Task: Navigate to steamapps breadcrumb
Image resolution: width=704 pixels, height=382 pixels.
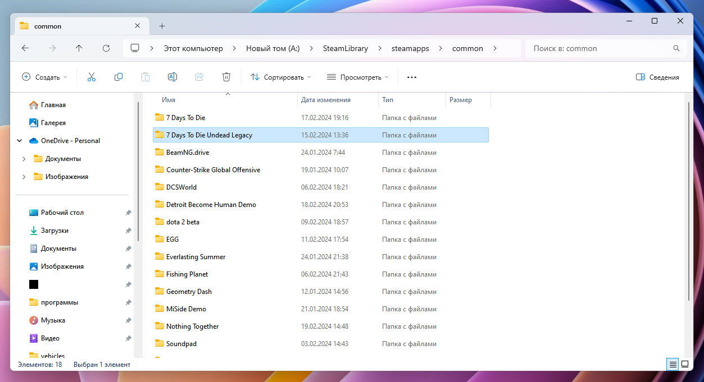Action: pos(410,48)
